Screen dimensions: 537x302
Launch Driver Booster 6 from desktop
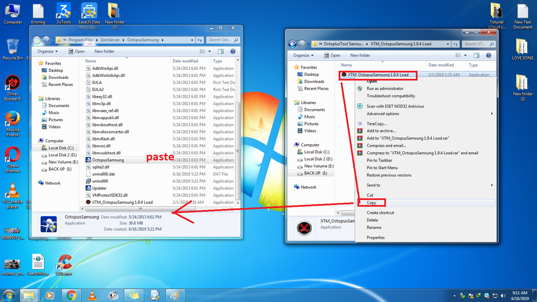point(13,88)
